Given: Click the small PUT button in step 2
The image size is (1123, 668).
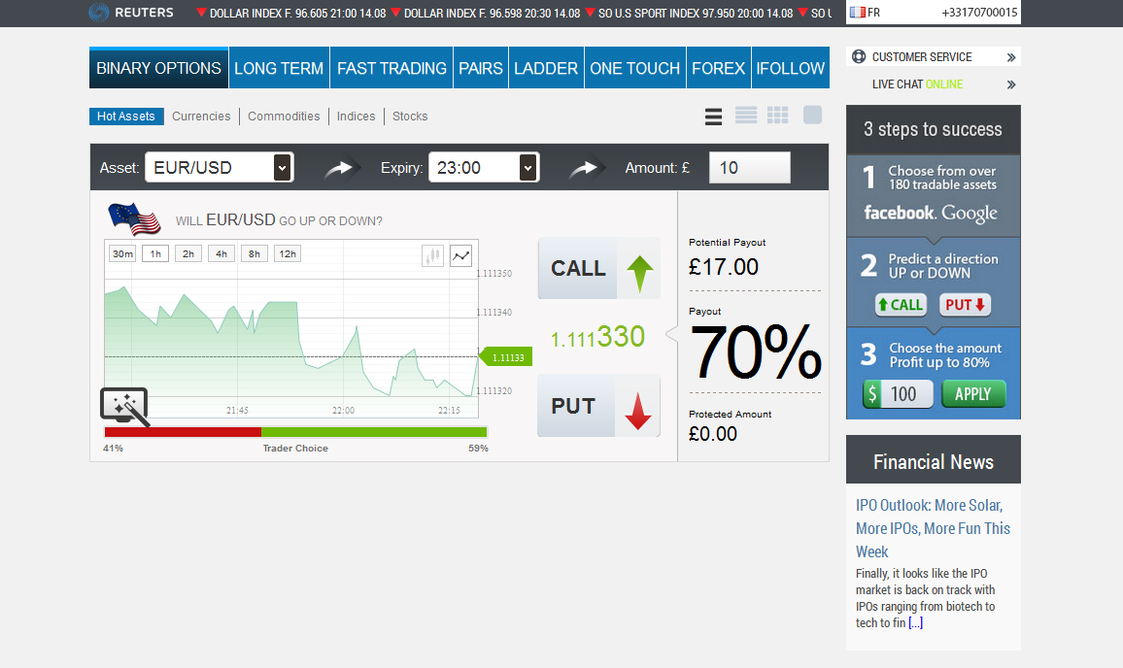Looking at the screenshot, I should click(966, 305).
